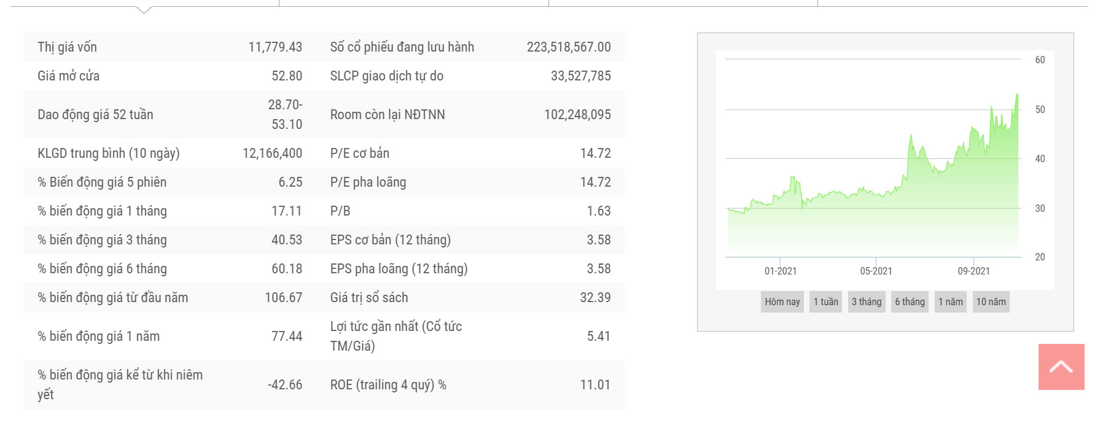The height and width of the screenshot is (436, 1111).
Task: Select the P/E cơ bản value 14.72
Action: 595,154
